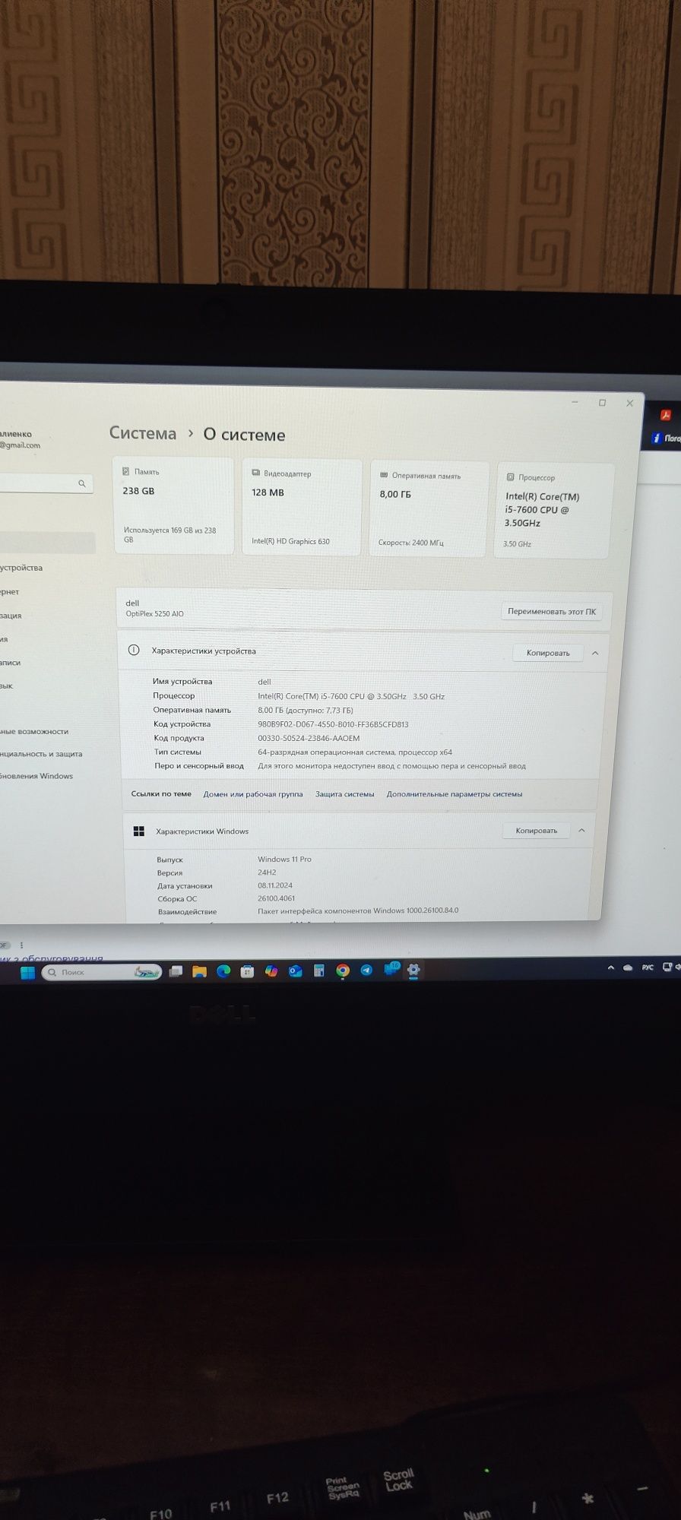Open the taskbar app with the notification badge
Screen dimensions: 681x1520
pos(391,969)
